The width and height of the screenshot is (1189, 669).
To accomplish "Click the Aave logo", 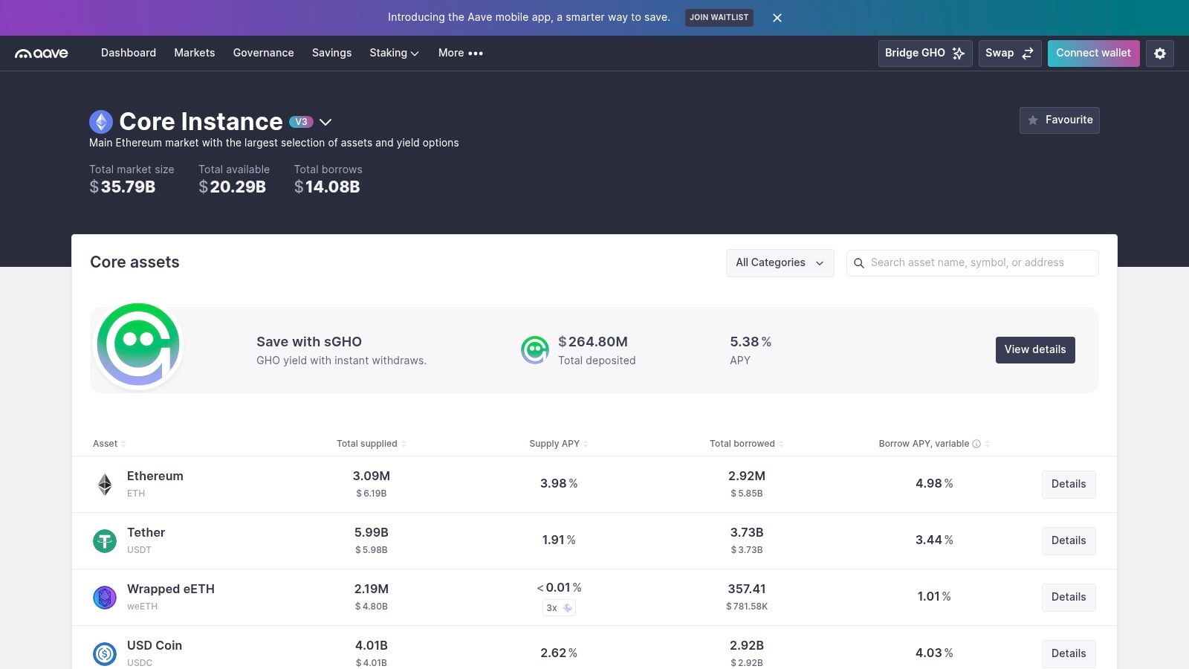I will tap(42, 53).
